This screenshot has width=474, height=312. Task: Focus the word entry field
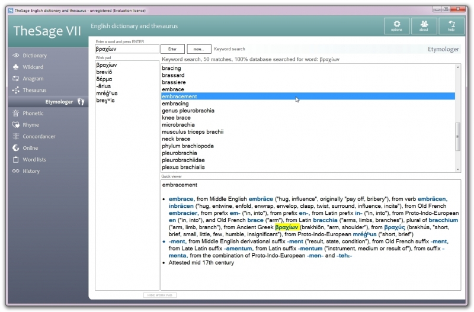coord(127,49)
